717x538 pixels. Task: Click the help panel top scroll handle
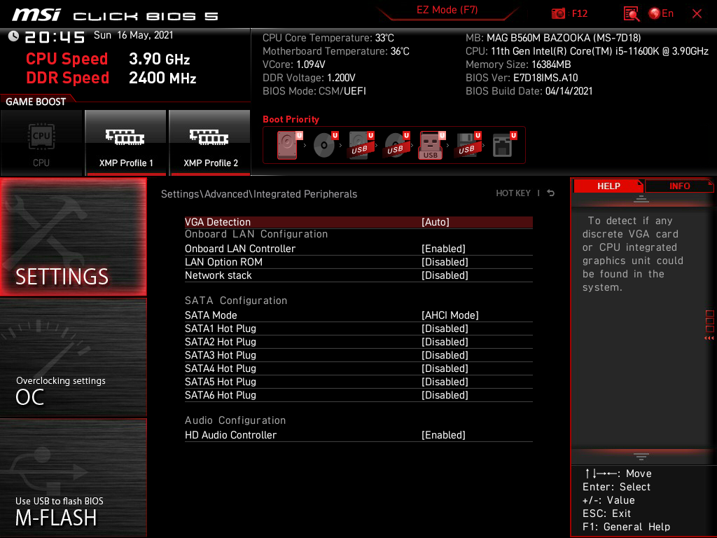(x=641, y=198)
